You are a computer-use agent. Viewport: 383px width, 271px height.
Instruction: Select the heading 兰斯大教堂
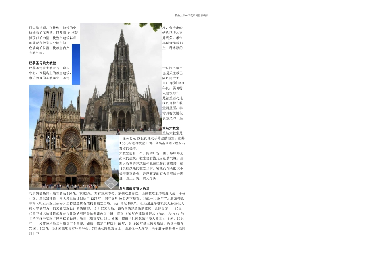[x=171, y=128]
